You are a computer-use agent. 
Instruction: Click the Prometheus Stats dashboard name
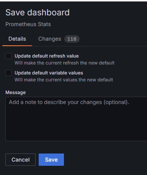(x=28, y=24)
